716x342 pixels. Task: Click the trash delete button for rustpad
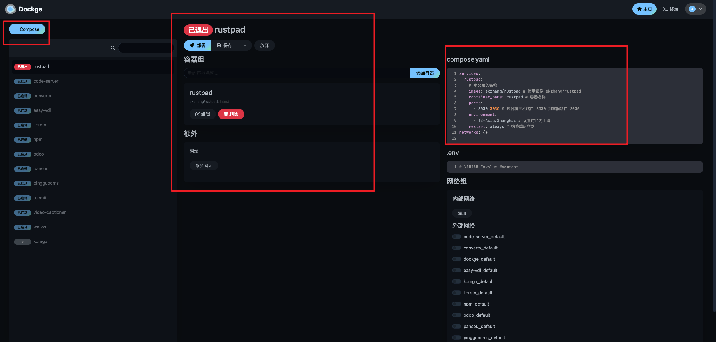231,114
